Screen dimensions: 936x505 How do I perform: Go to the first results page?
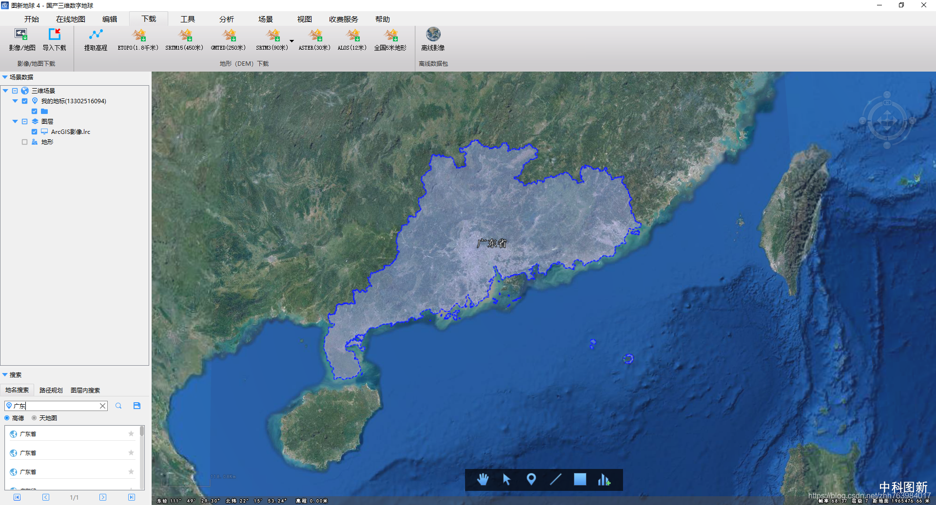(17, 497)
